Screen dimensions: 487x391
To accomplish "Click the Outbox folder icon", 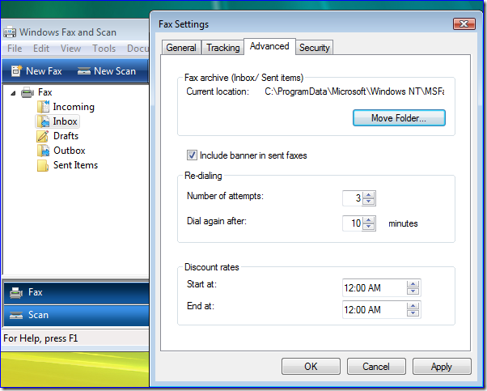I will tap(43, 151).
